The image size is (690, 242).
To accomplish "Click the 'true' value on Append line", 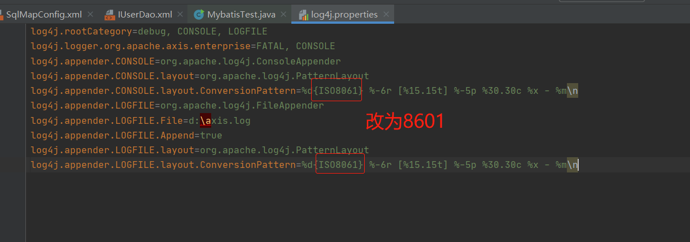I will (211, 135).
